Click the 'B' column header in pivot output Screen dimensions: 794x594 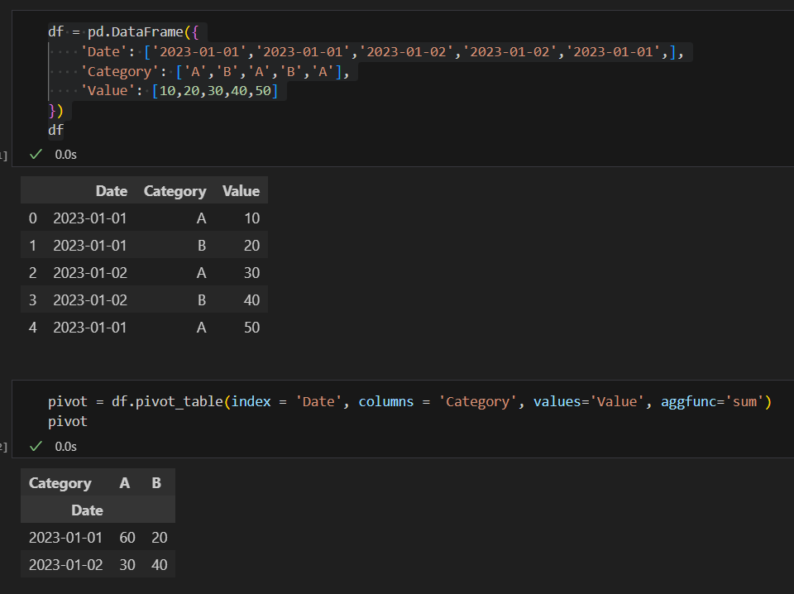156,483
